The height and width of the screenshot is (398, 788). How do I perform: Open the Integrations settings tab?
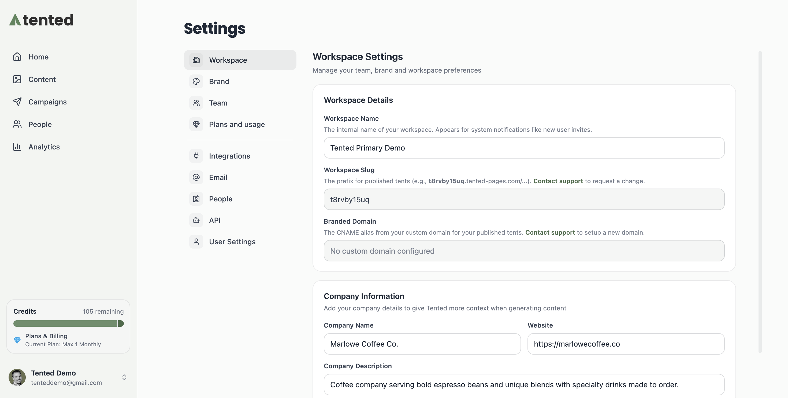coord(240,156)
